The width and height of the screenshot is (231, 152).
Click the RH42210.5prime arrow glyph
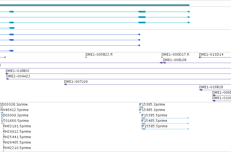tap(4, 151)
